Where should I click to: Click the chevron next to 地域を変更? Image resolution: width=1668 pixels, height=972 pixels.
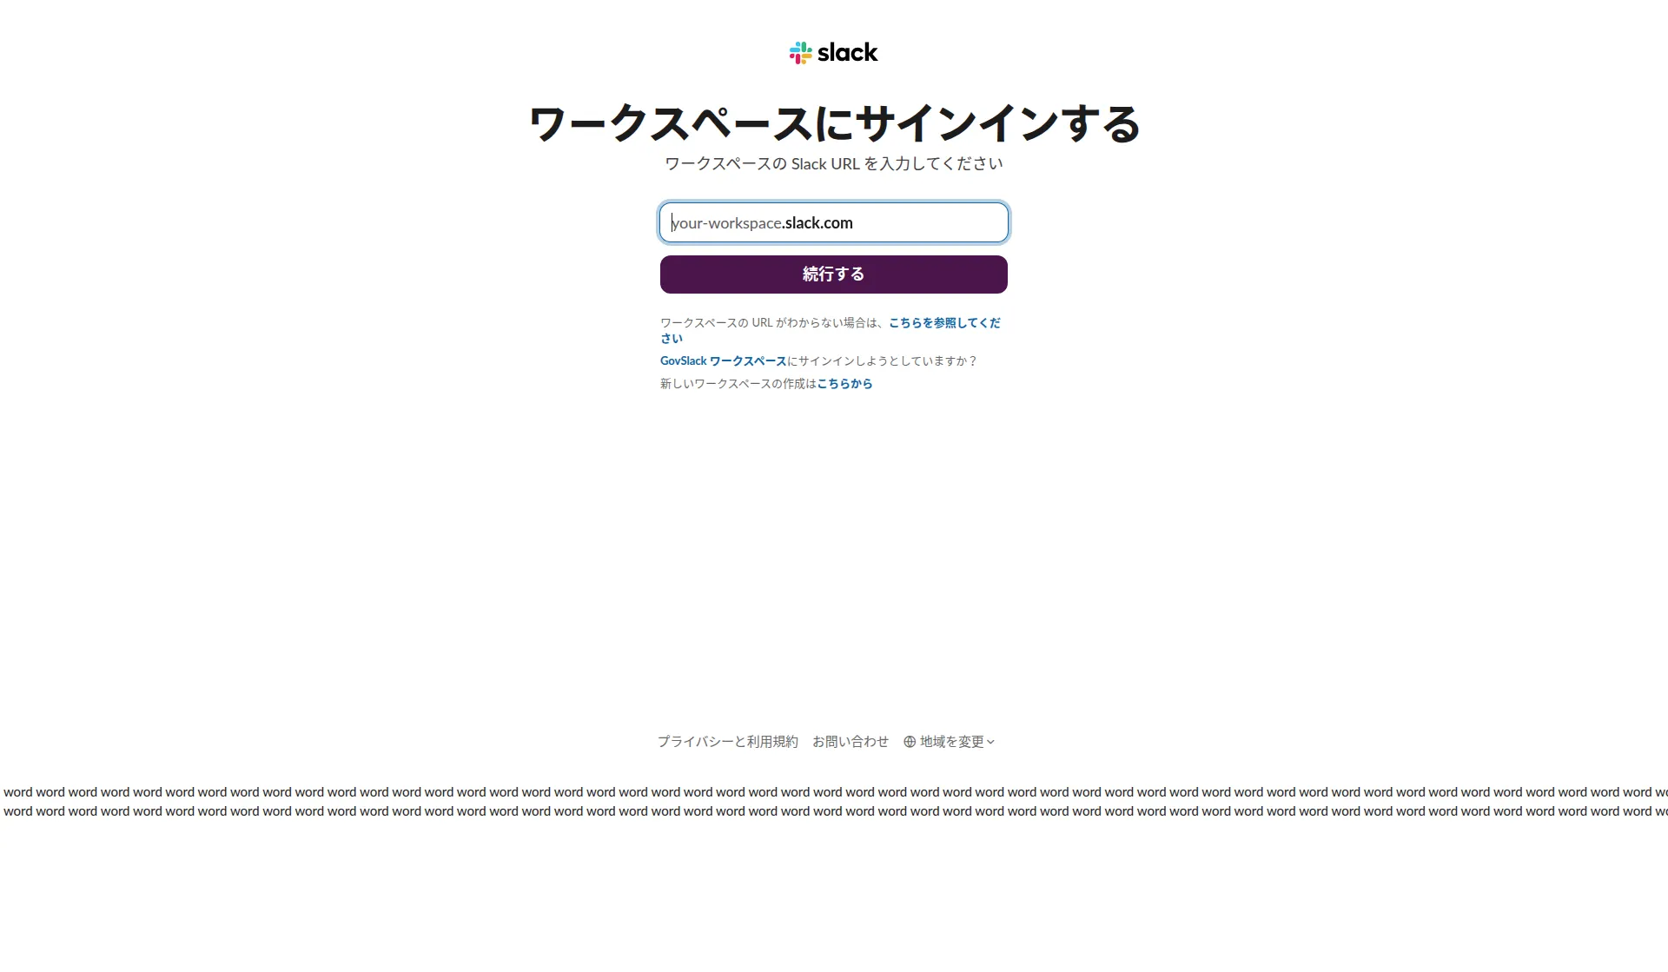pyautogui.click(x=990, y=743)
